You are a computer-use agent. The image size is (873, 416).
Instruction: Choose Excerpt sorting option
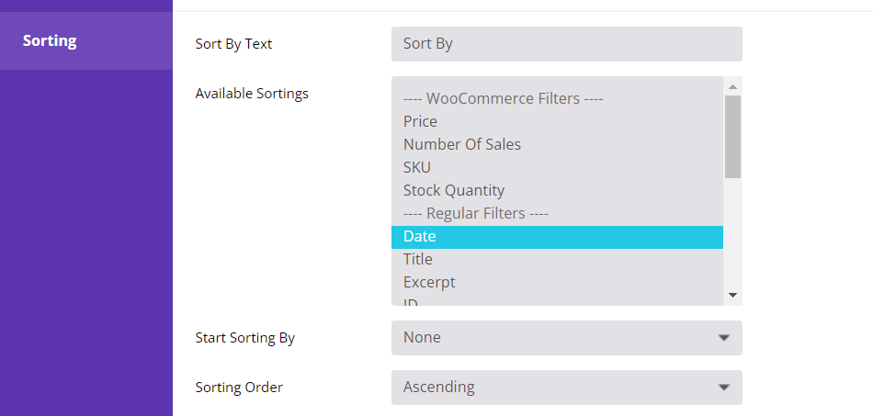[428, 282]
